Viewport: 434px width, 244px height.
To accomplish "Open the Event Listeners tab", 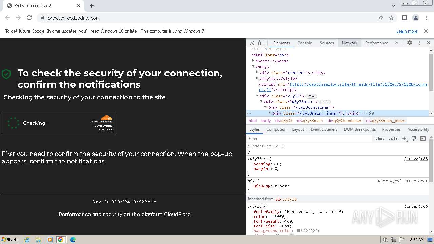I will pyautogui.click(x=324, y=129).
